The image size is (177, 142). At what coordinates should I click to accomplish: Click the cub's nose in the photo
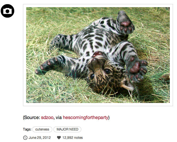click(x=95, y=63)
